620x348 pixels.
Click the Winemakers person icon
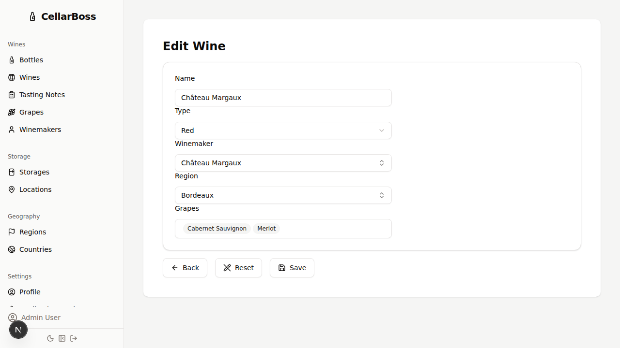pos(12,130)
